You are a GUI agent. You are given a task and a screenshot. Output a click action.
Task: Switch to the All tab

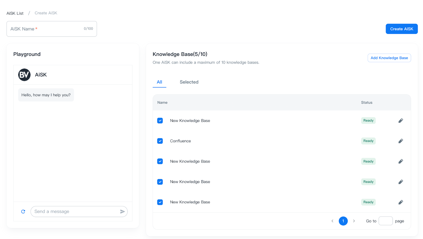pos(159,82)
